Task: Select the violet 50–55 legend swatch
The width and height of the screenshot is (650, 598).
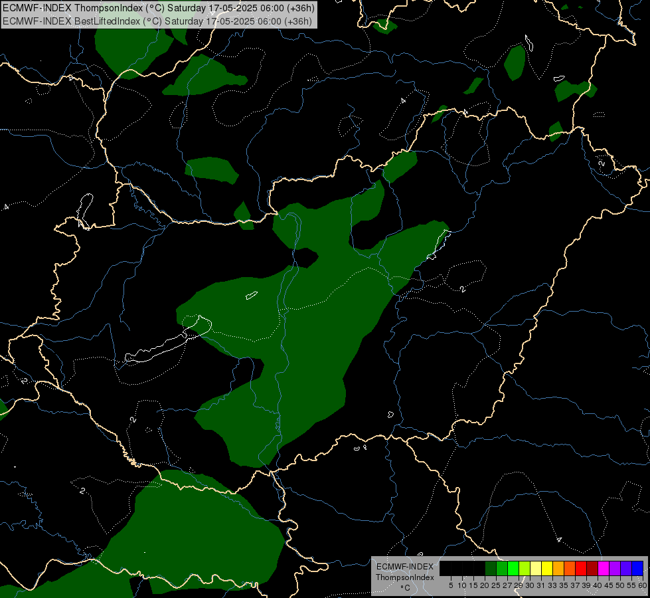Action: click(x=626, y=568)
